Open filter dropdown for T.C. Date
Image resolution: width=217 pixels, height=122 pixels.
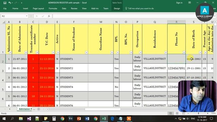(53, 53)
